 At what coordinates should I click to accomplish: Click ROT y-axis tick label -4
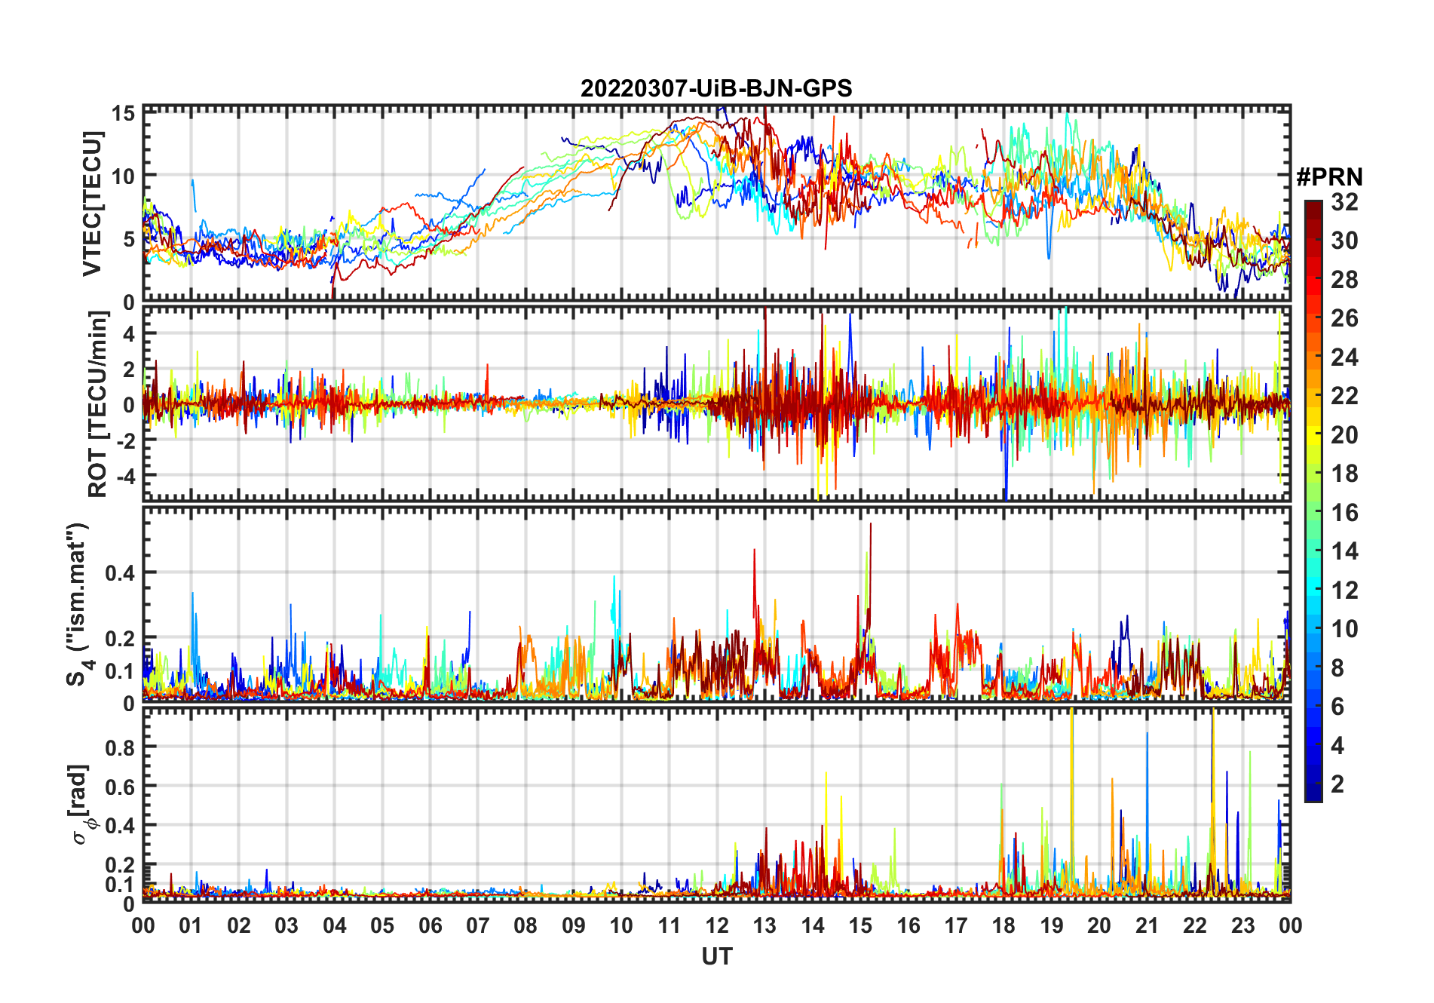(126, 477)
